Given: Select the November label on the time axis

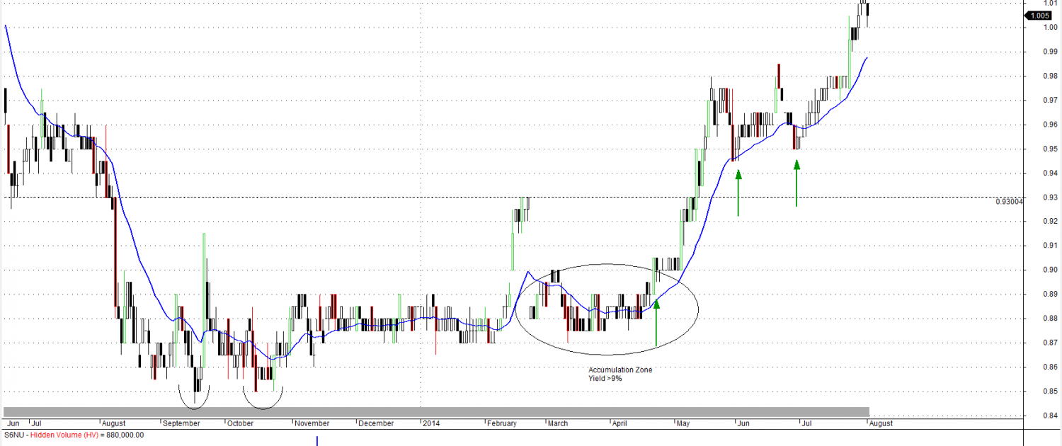Looking at the screenshot, I should (x=312, y=423).
